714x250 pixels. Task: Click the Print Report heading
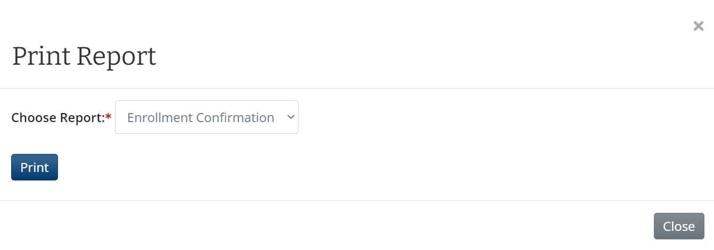(x=84, y=56)
